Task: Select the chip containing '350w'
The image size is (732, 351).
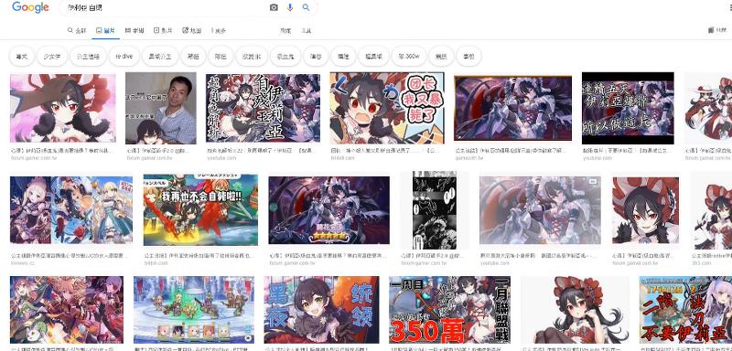Action: pyautogui.click(x=409, y=57)
